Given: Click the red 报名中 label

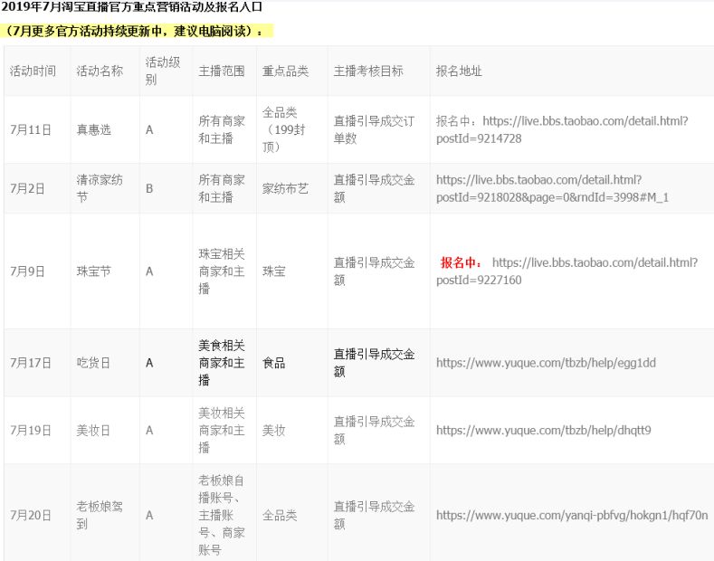Looking at the screenshot, I should (461, 262).
